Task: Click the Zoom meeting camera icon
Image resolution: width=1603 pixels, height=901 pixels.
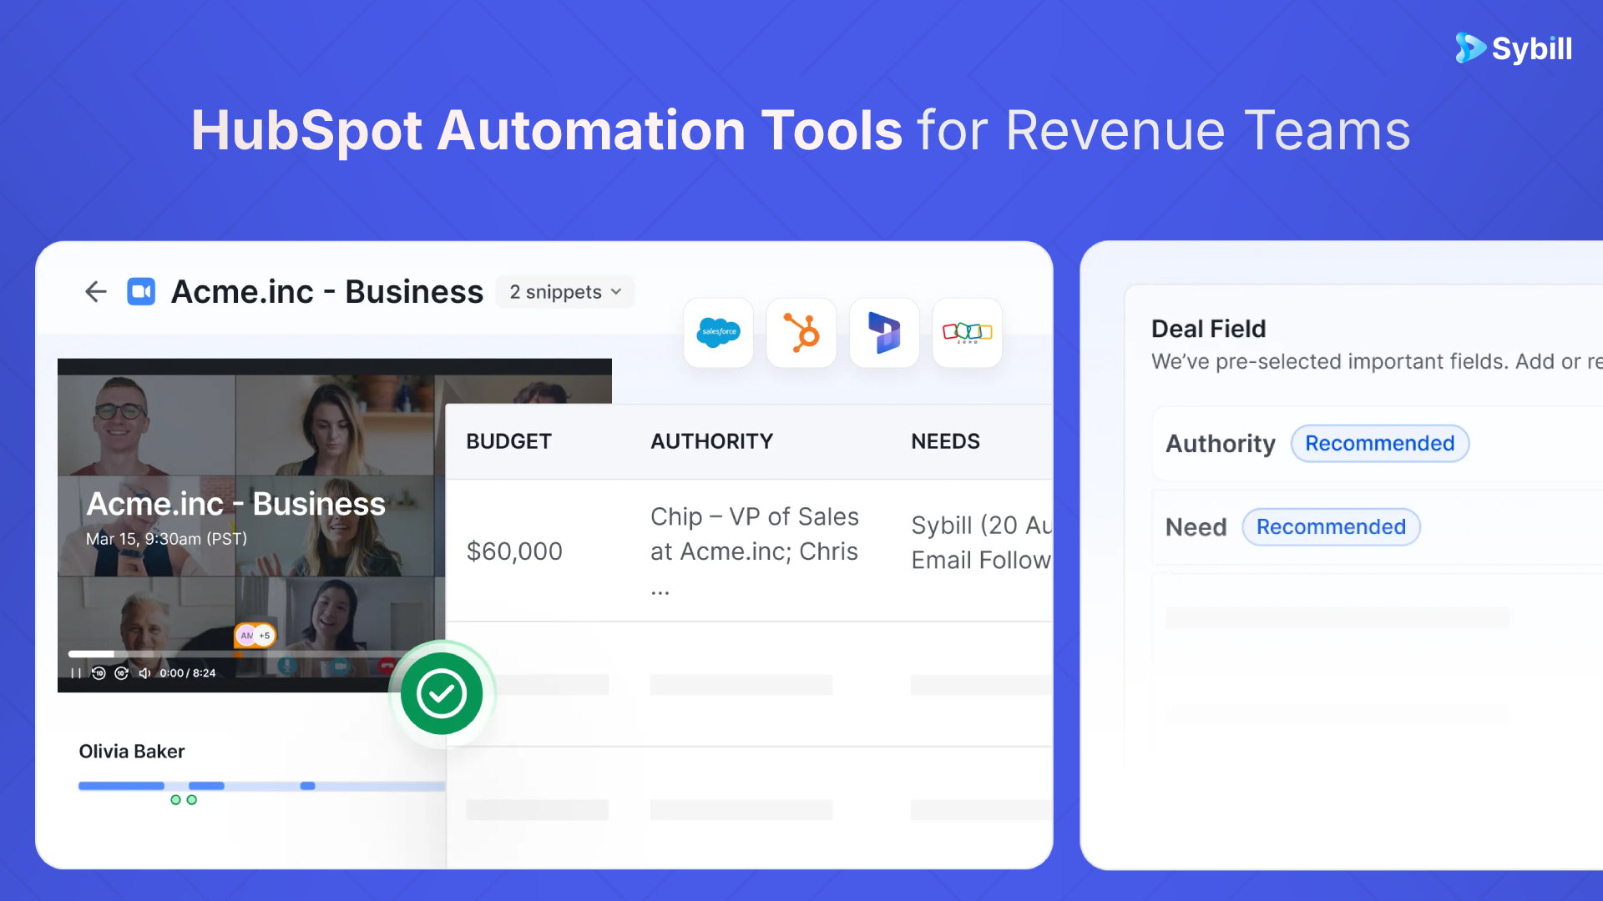Action: click(141, 292)
